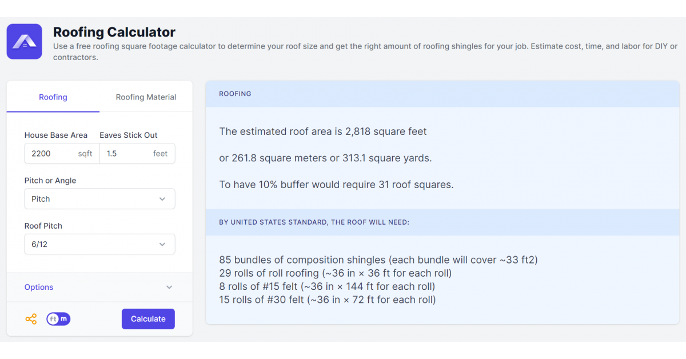
Task: Click the Eaves Stick Out input field
Action: click(x=126, y=154)
